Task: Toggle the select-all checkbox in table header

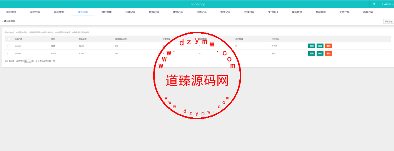Action: point(9,39)
